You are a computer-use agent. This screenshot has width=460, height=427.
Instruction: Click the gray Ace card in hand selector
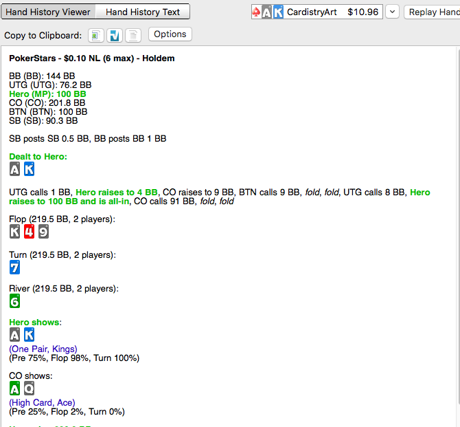(x=266, y=12)
